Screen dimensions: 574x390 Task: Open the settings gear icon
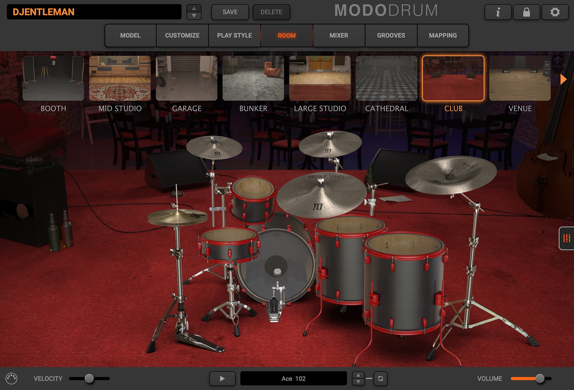pyautogui.click(x=554, y=12)
